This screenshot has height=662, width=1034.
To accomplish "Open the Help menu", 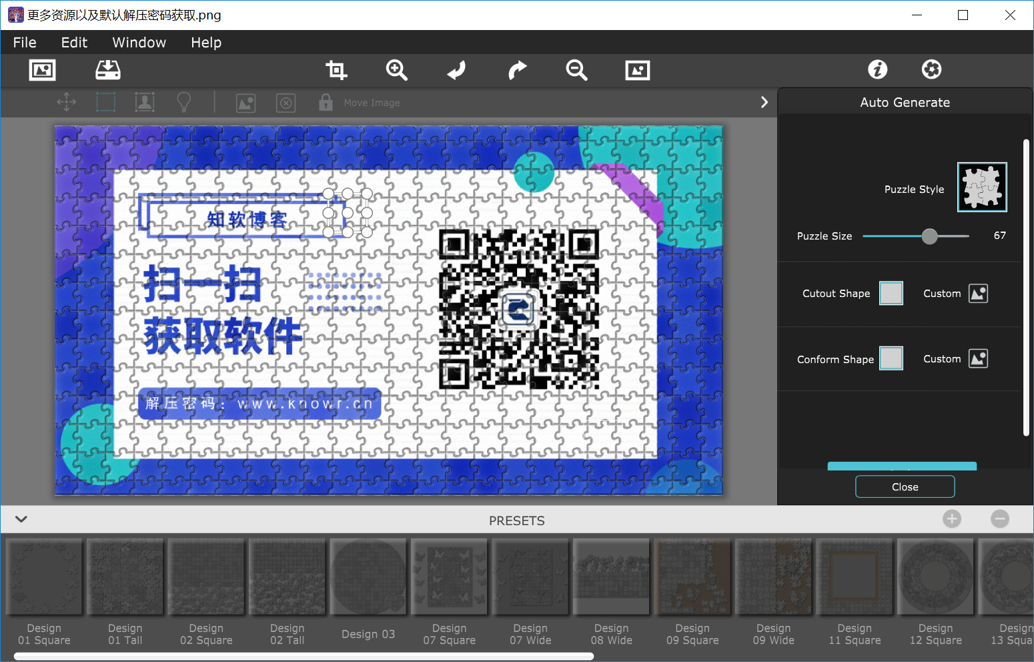I will coord(206,43).
